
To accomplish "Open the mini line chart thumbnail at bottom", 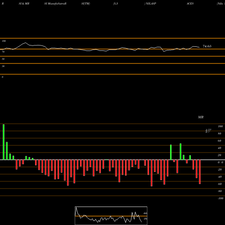I will [x=111, y=216].
